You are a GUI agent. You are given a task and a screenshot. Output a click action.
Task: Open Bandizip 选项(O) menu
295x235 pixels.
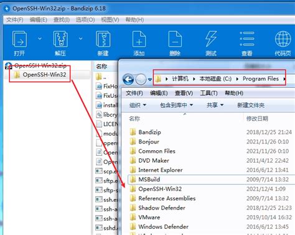pos(85,20)
